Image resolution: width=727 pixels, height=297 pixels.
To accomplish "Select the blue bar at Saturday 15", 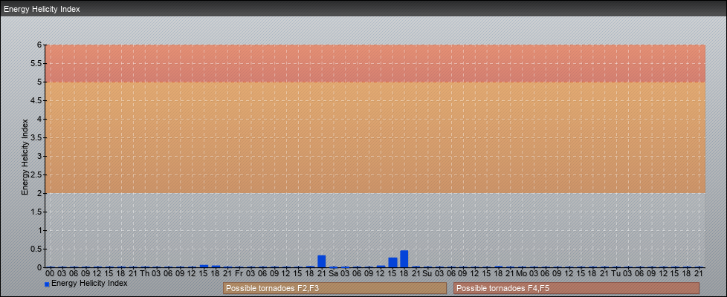I will coord(392,263).
